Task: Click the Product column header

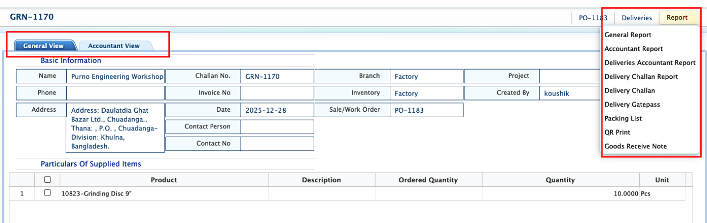Action: pos(164,180)
